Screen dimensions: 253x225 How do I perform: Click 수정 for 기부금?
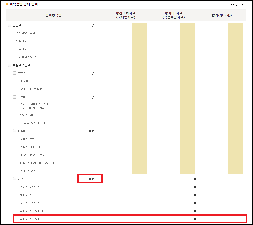(x=90, y=179)
